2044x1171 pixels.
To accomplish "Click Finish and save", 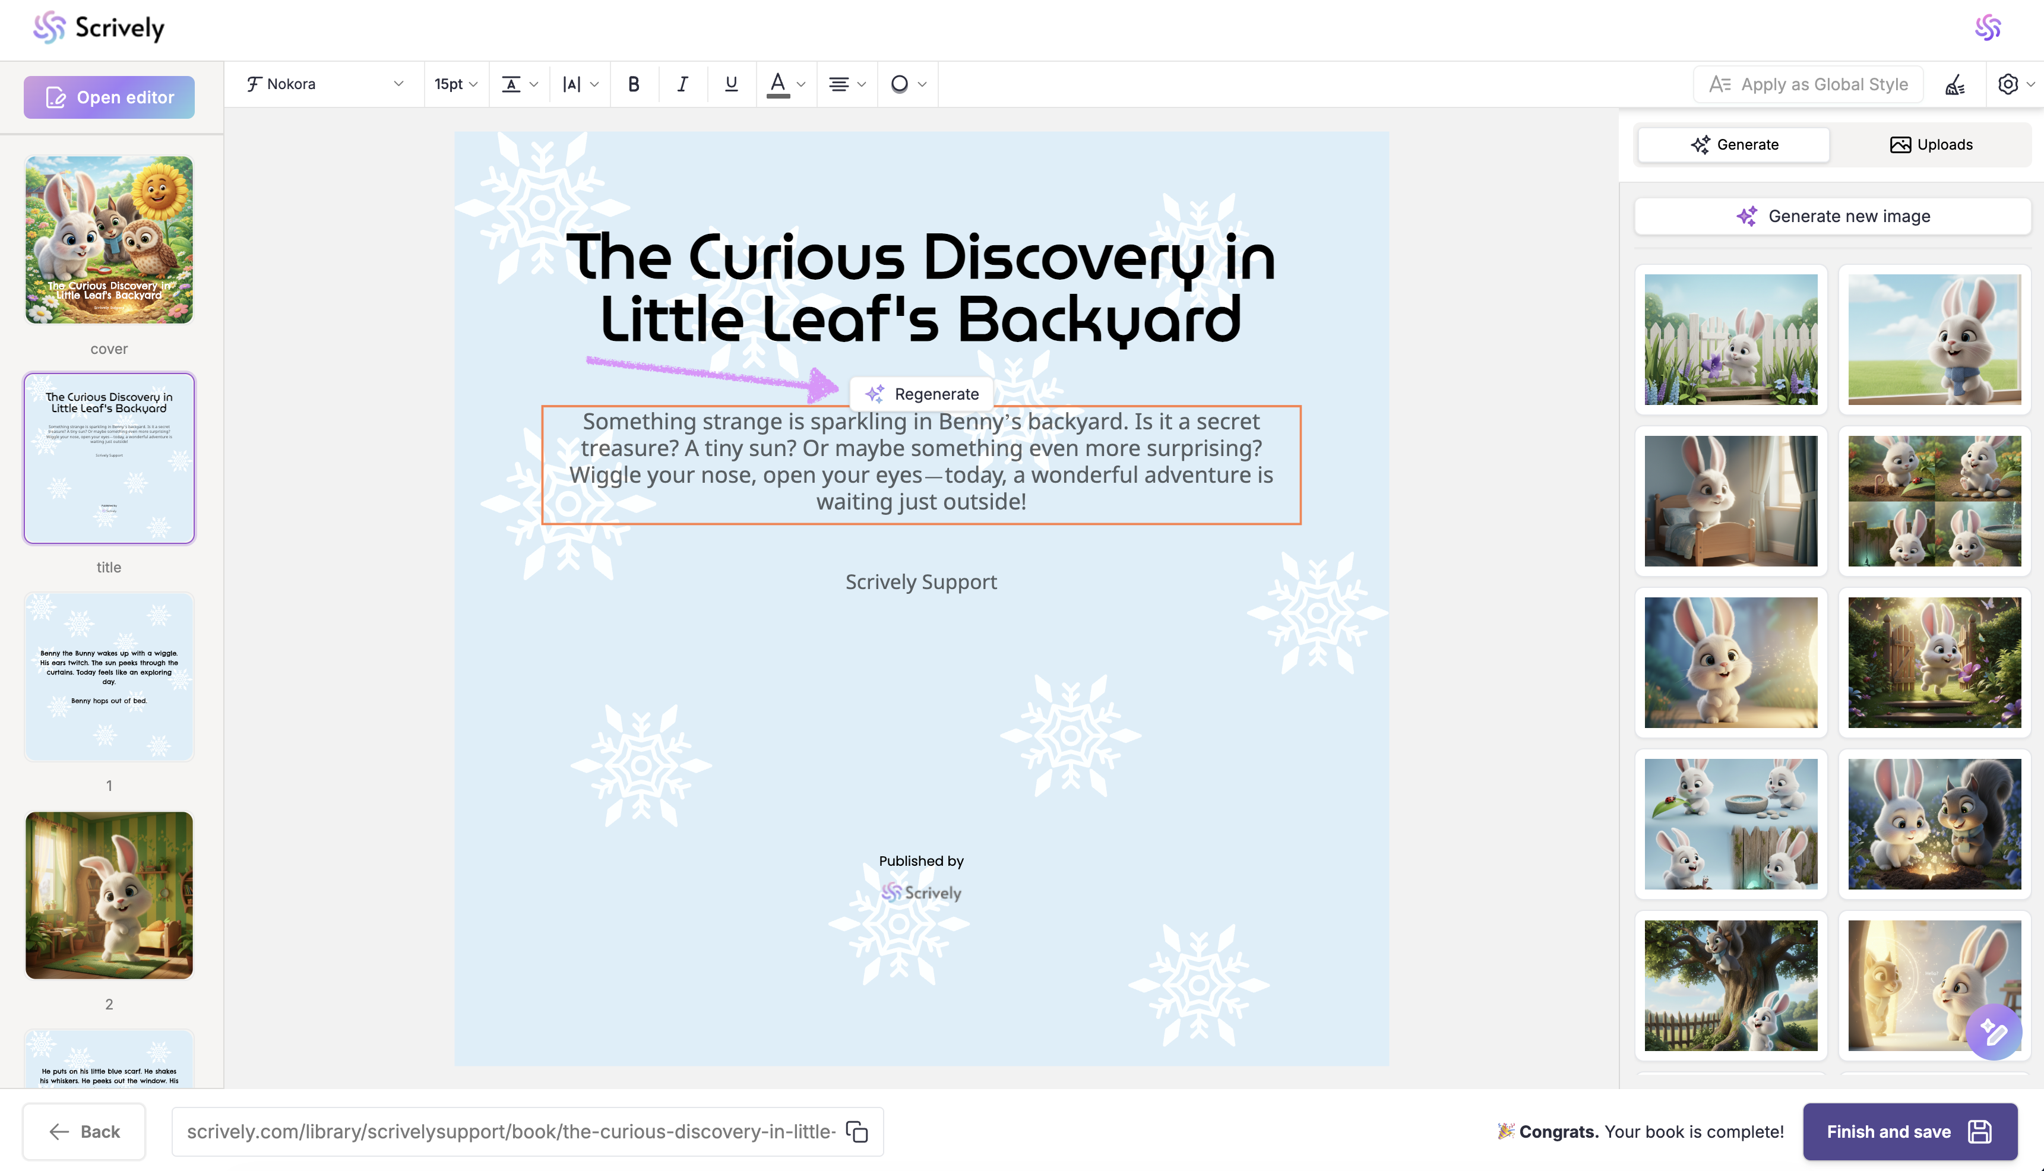I will point(1909,1131).
